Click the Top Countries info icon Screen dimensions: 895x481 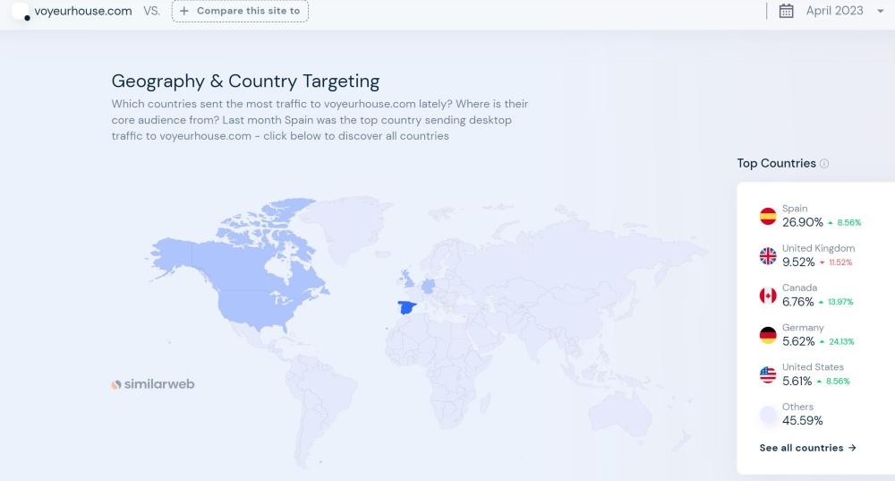tap(824, 164)
